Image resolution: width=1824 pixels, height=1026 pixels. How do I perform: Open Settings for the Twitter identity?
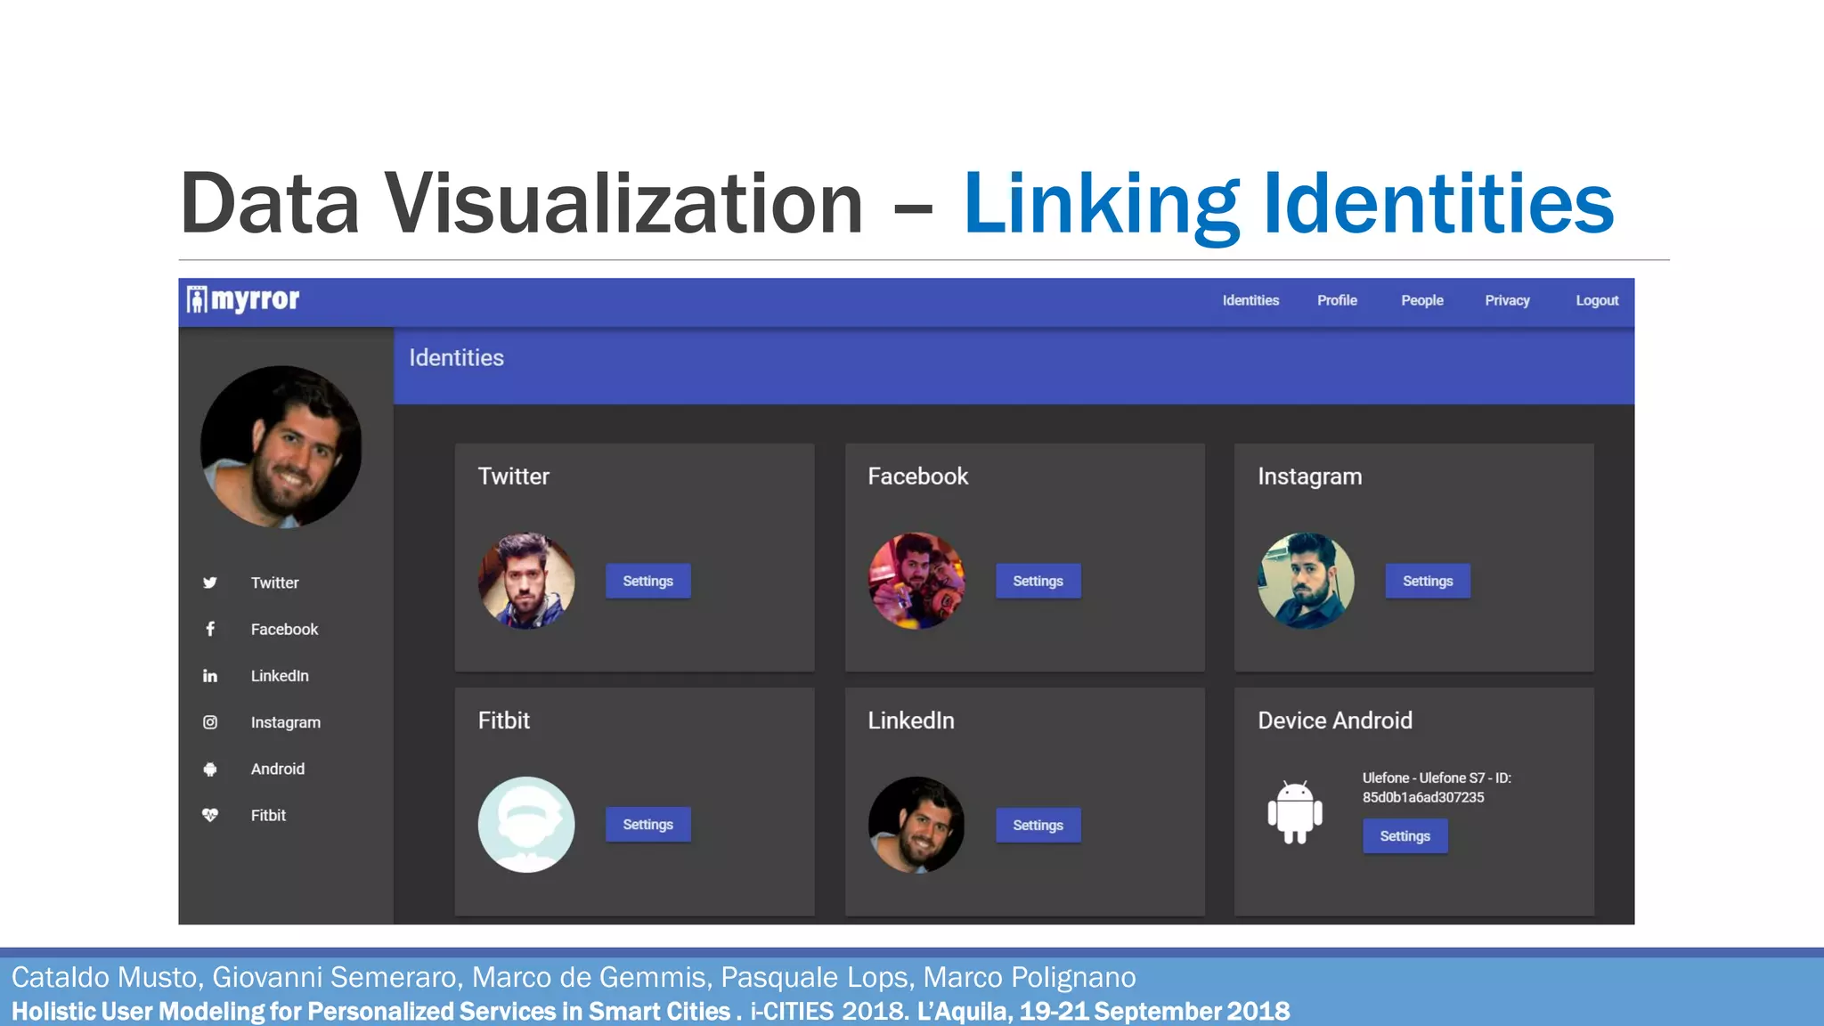click(648, 581)
